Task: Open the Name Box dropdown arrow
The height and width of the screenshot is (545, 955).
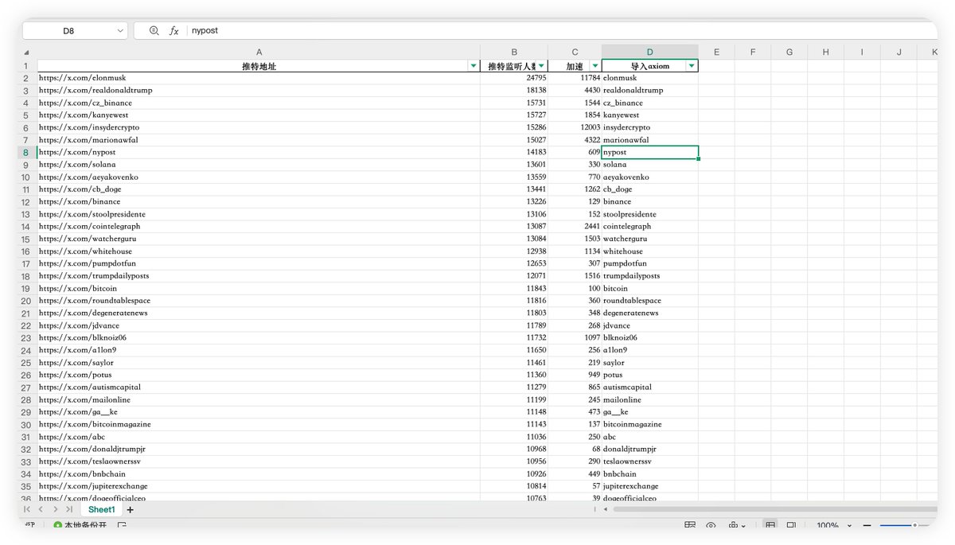Action: 120,30
